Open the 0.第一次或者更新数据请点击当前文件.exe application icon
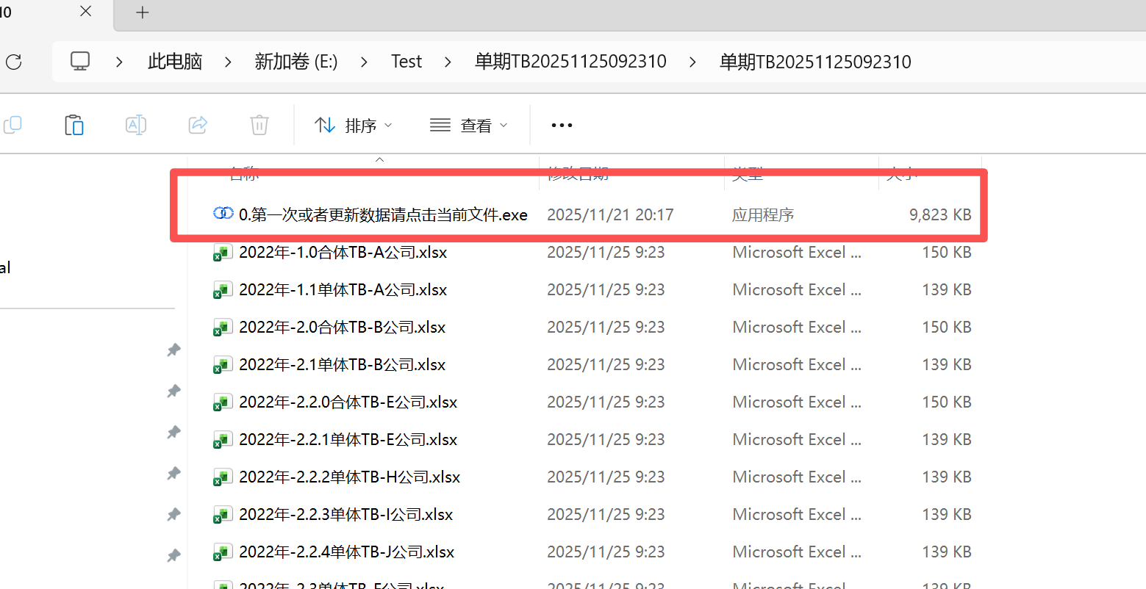1146x589 pixels. 223,214
